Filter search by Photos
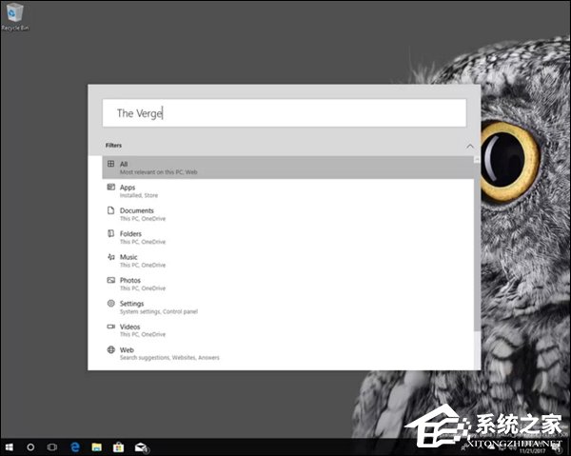This screenshot has height=456, width=571. click(287, 284)
